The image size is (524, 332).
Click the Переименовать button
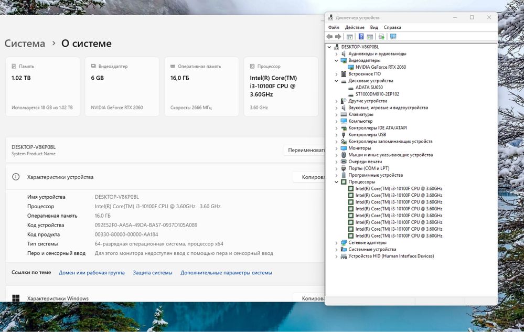coord(305,151)
